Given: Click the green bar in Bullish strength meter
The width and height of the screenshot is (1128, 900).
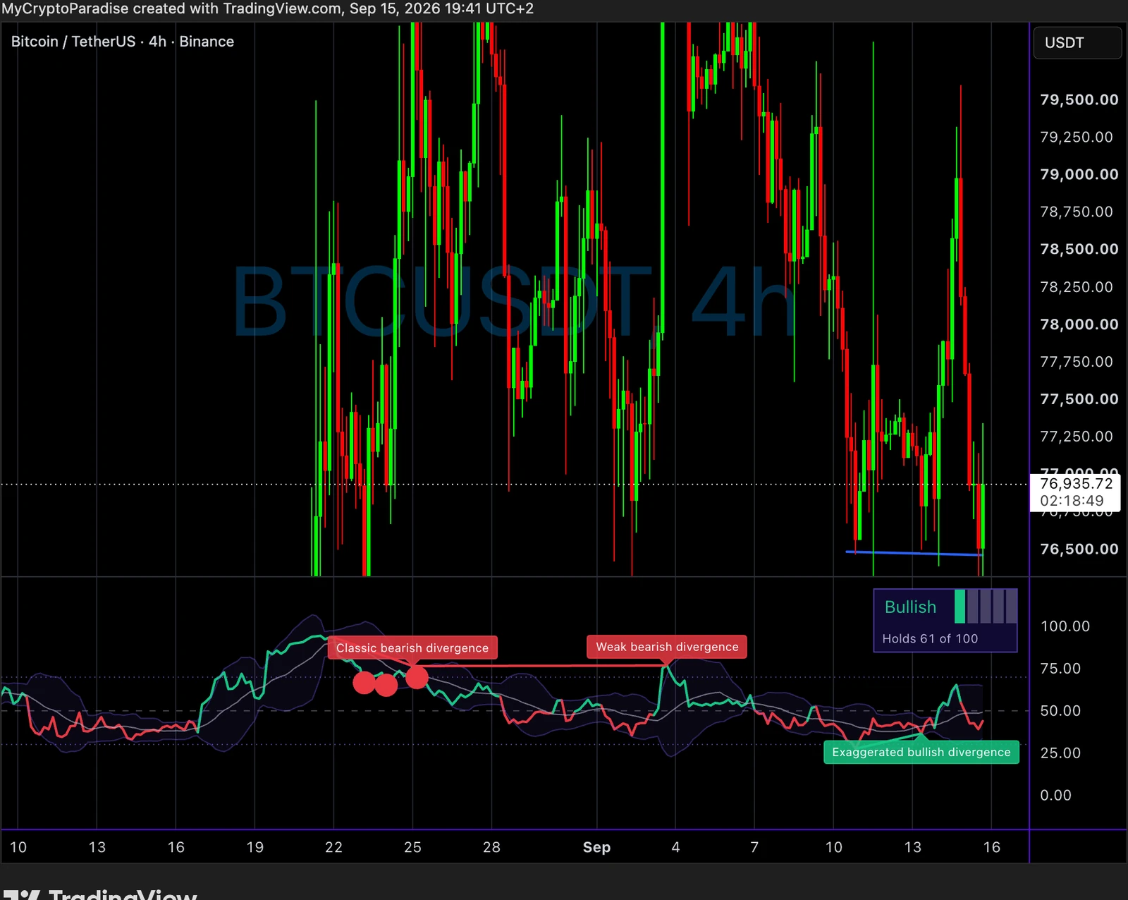Looking at the screenshot, I should click(x=960, y=607).
